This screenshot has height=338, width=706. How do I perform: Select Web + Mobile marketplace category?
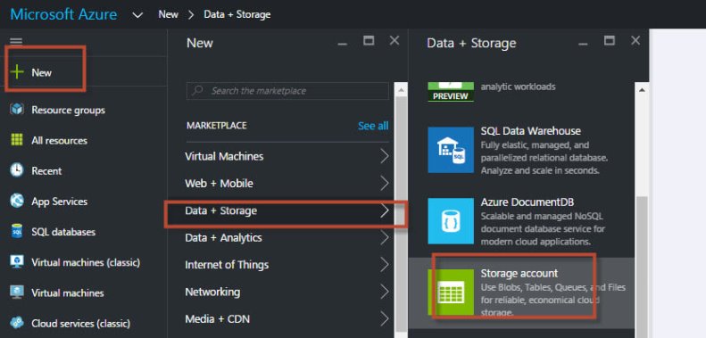click(219, 183)
